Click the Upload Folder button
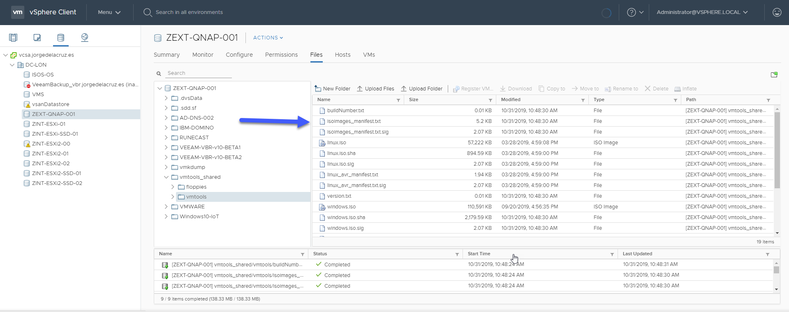The height and width of the screenshot is (312, 789). 422,89
